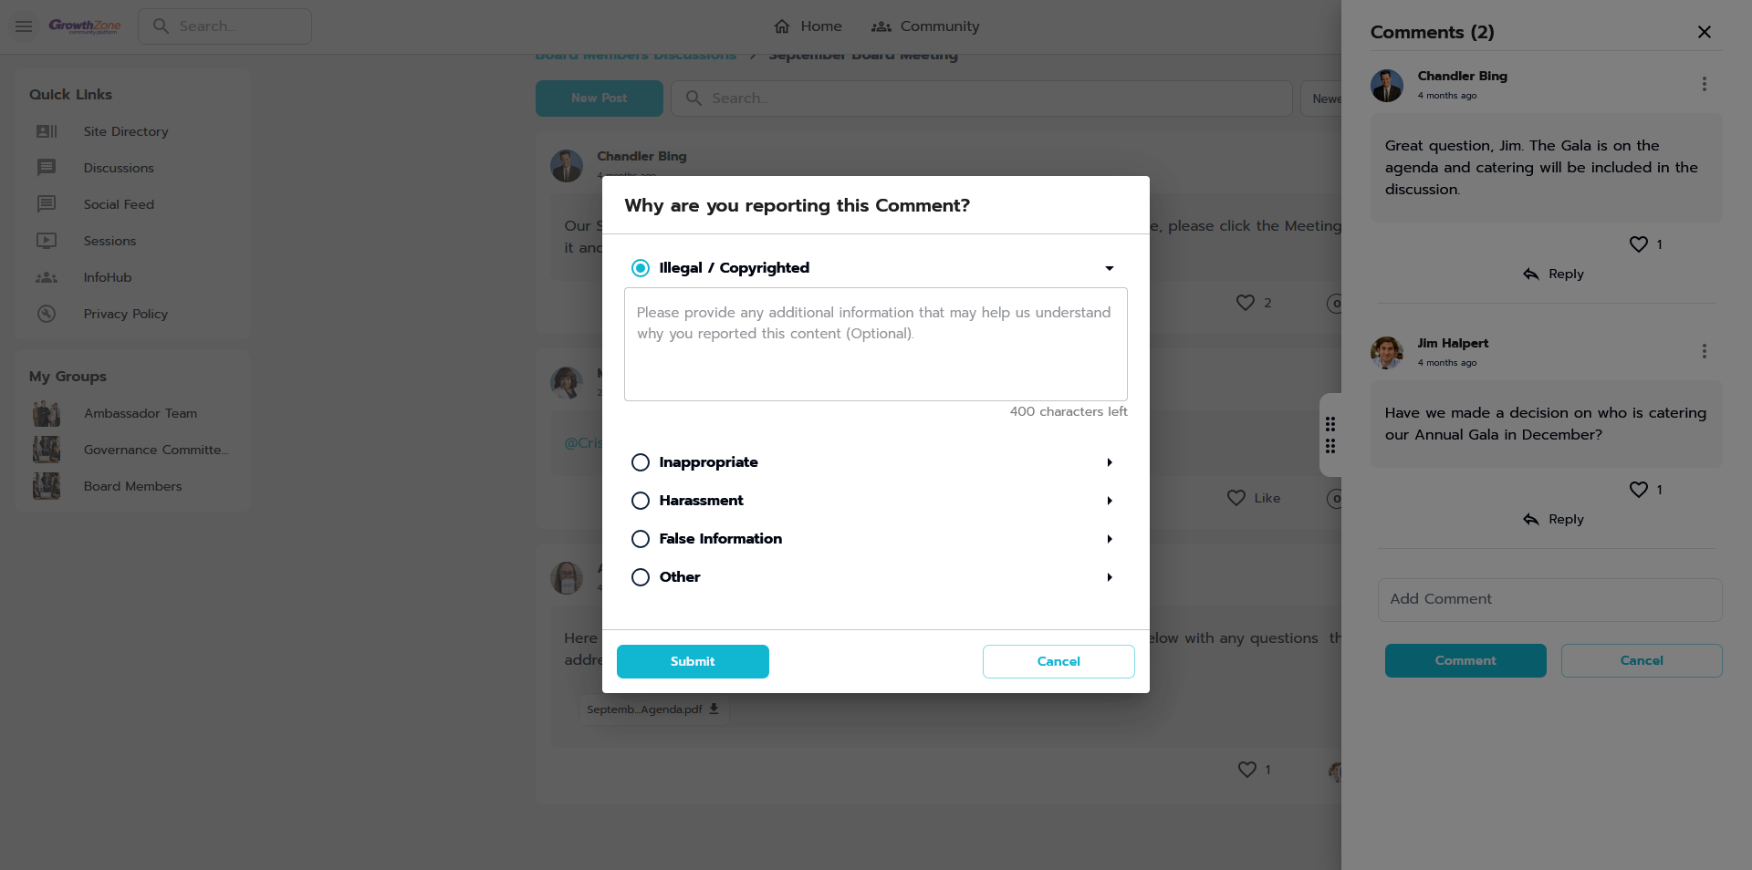The image size is (1752, 870).
Task: Like Jim Halpert's comment with the heart icon
Action: (1638, 490)
